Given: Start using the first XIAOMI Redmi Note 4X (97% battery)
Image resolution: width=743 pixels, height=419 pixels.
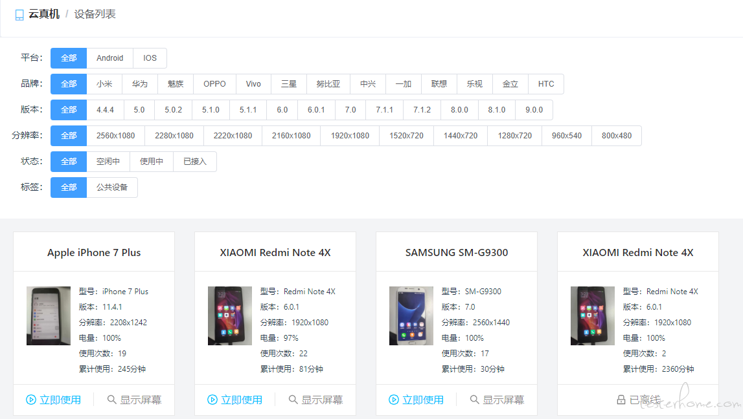Looking at the screenshot, I should (234, 400).
